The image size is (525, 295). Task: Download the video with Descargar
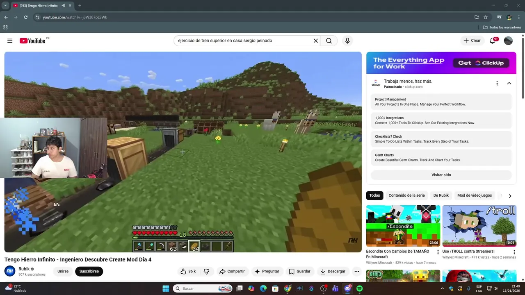333,271
